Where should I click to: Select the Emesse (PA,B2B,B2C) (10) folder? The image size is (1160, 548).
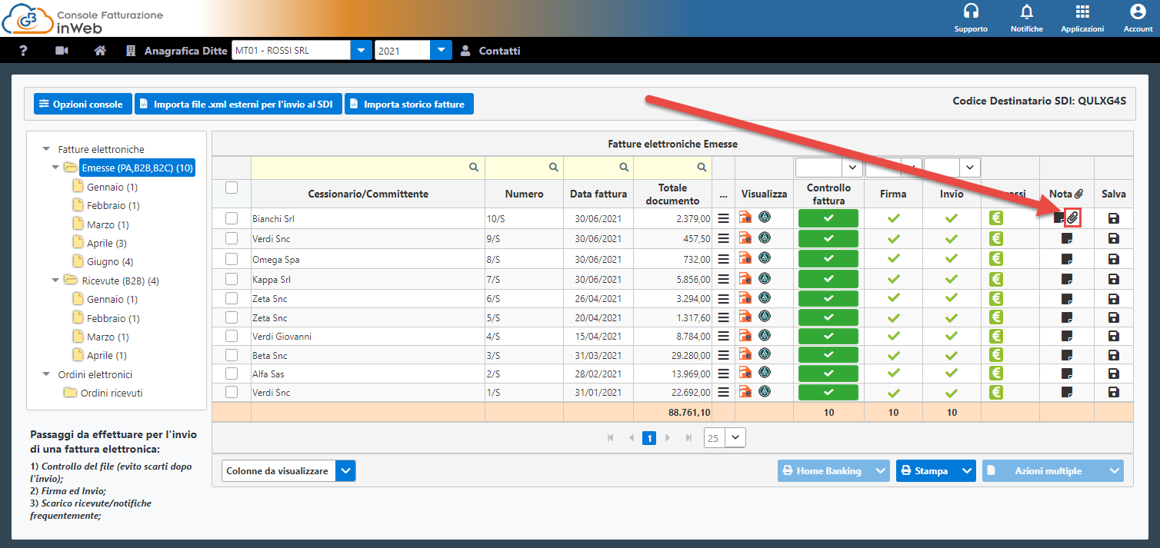[137, 168]
